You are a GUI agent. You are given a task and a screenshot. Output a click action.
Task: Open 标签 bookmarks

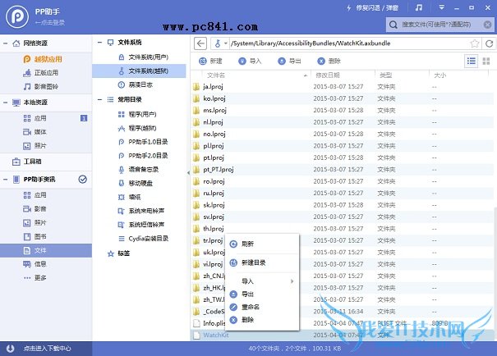[x=118, y=253]
